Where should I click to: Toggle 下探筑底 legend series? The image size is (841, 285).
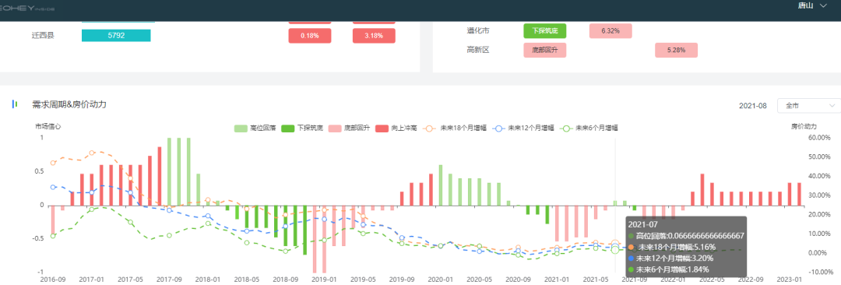(x=303, y=128)
